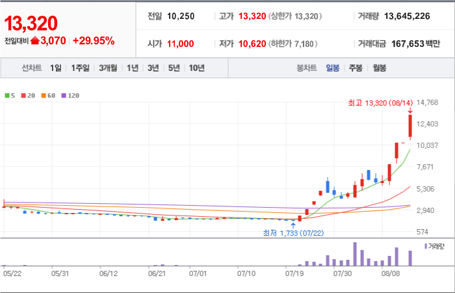The width and height of the screenshot is (455, 293).
Task: Click the 최저 1,733 (07/22) marker
Action: point(293,233)
